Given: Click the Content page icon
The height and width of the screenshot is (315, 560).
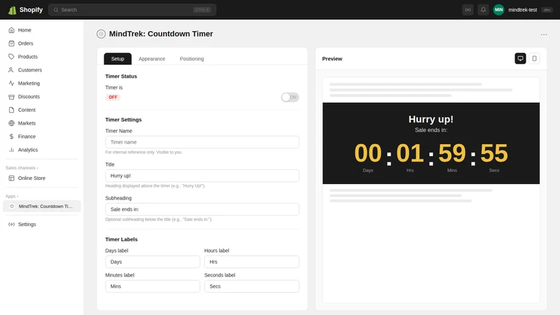Looking at the screenshot, I should [11, 110].
